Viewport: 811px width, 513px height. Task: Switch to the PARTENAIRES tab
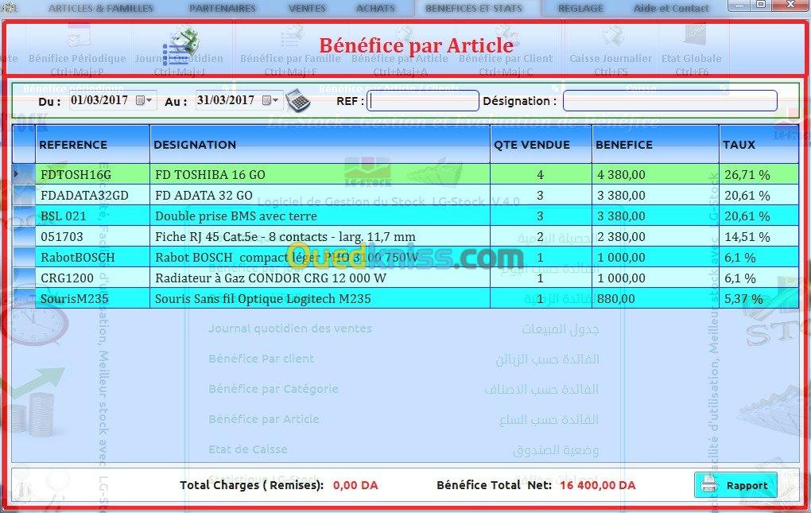point(223,8)
